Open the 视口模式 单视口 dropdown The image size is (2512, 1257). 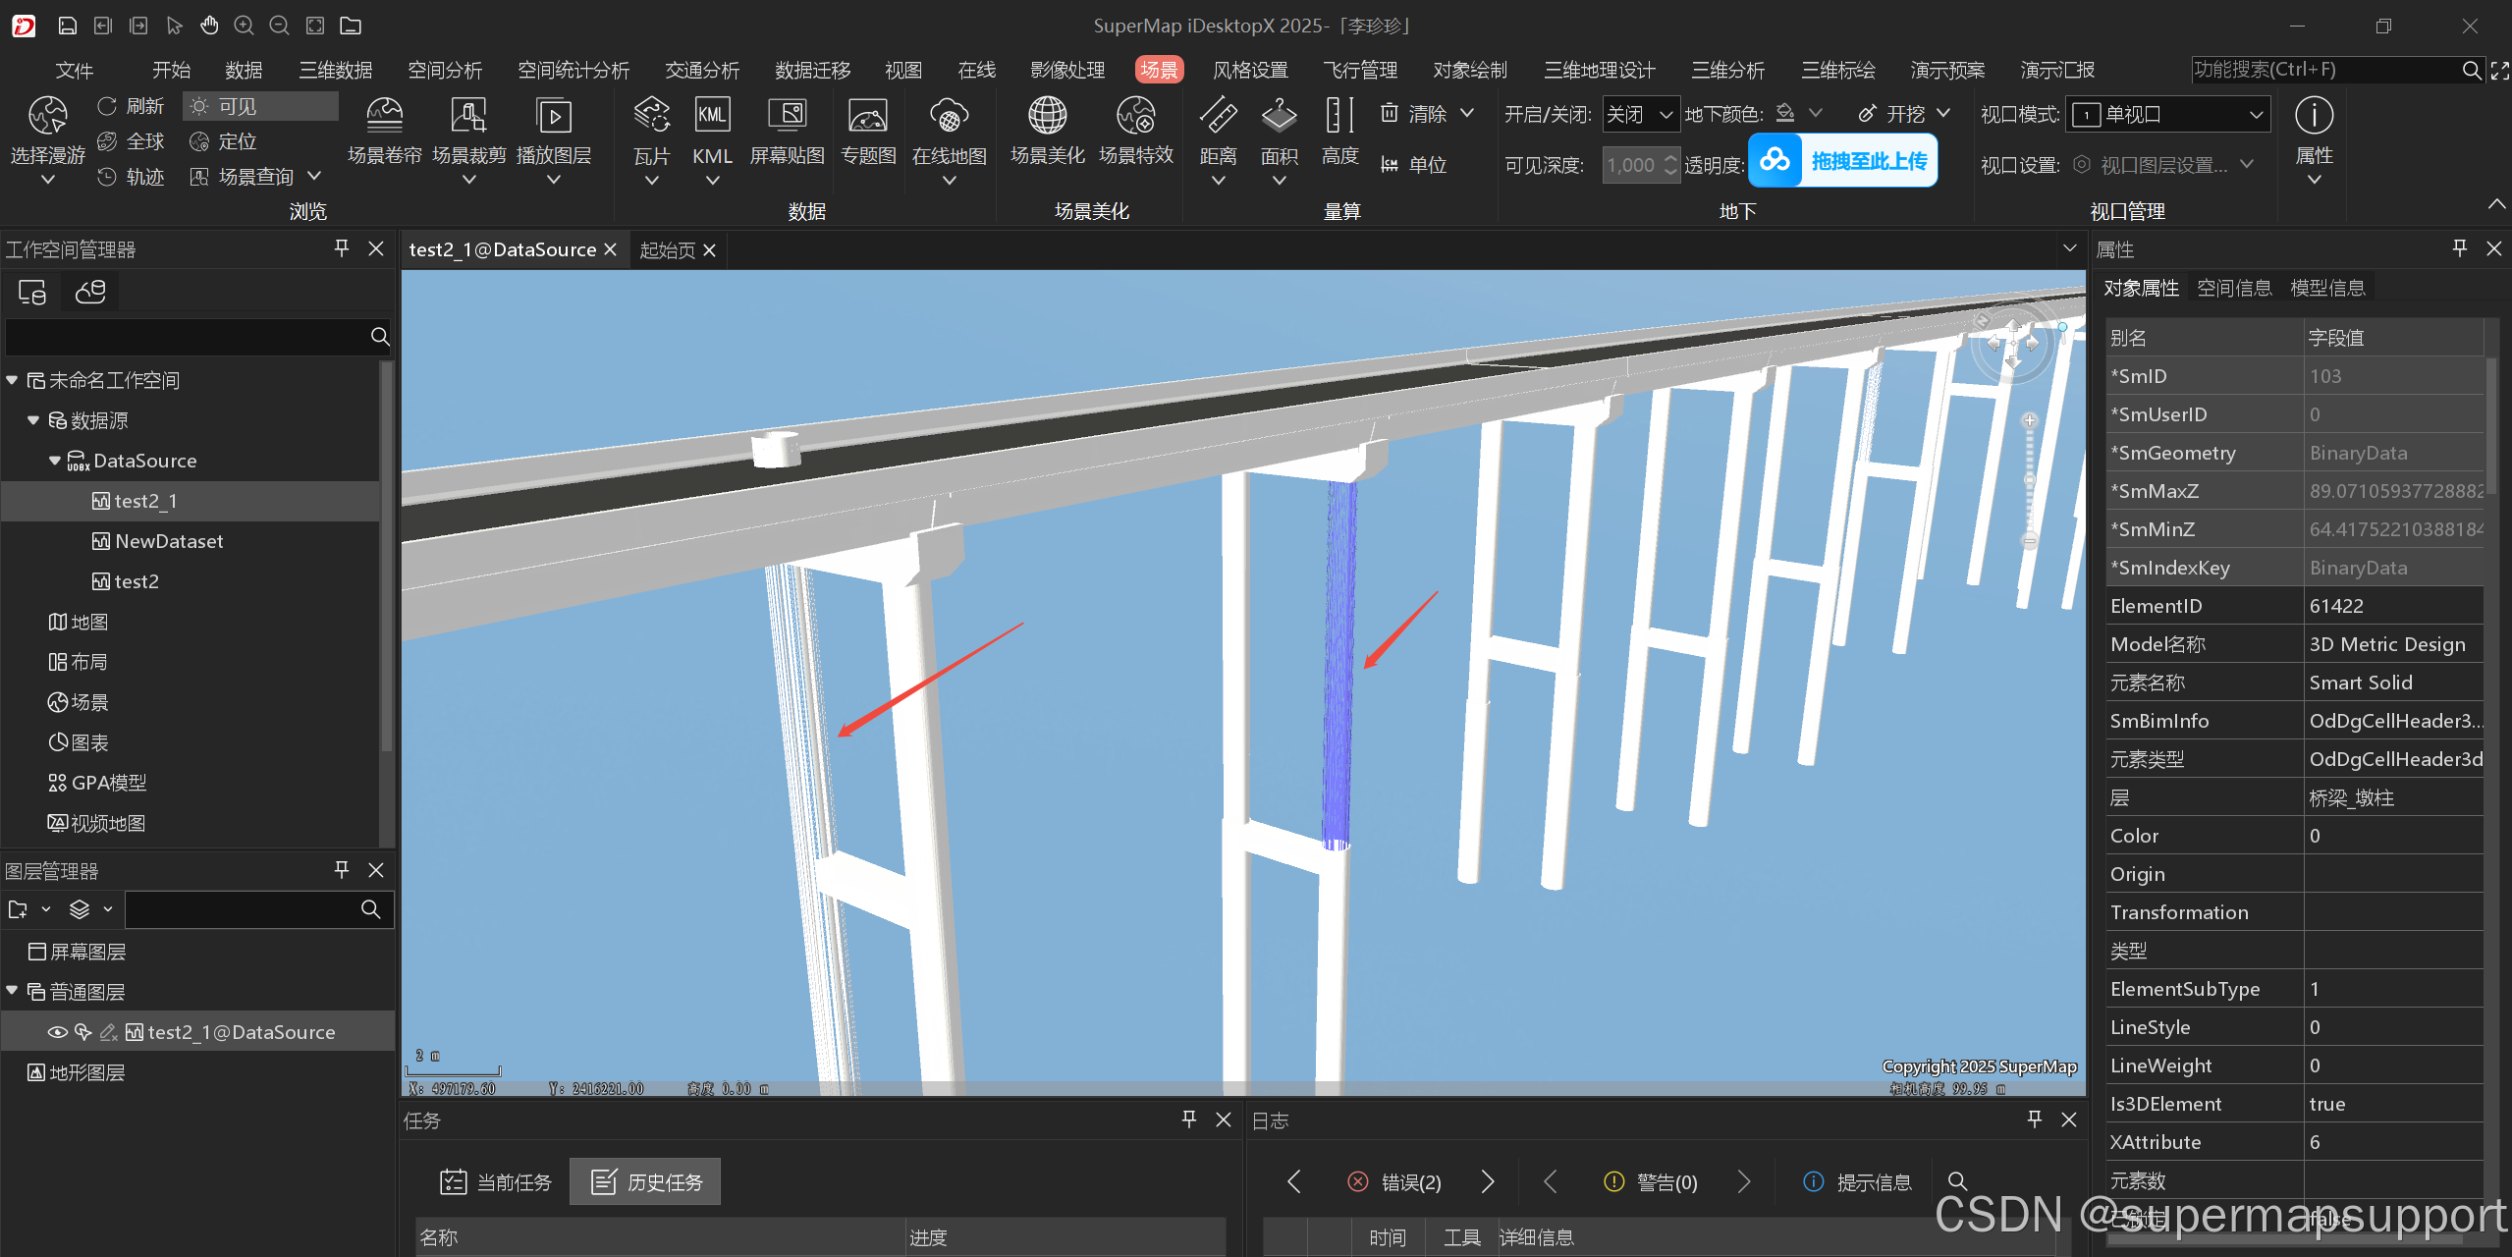tap(2168, 114)
